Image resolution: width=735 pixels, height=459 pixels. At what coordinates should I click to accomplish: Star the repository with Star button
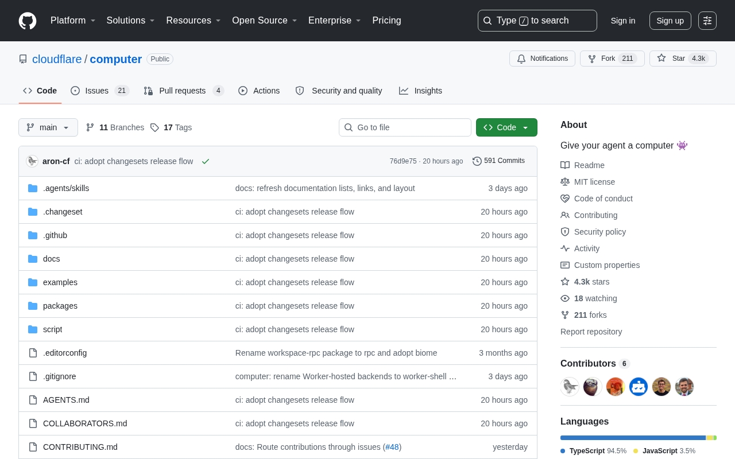(683, 59)
